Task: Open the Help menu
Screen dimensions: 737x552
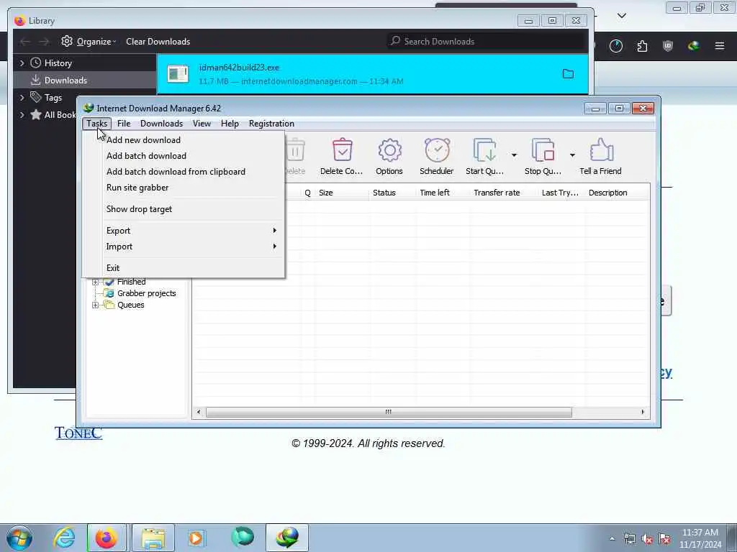Action: [x=230, y=124]
